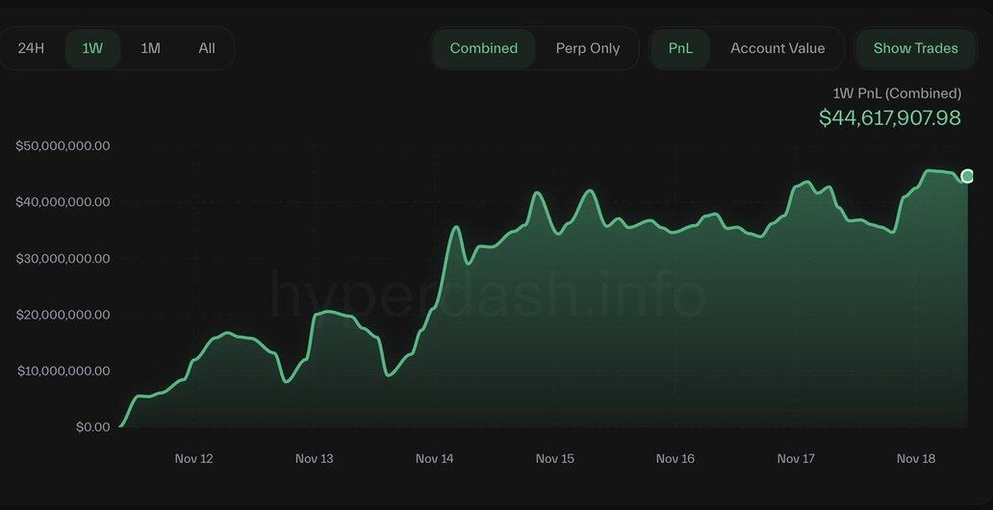Select Nov 14 on the date axis
The width and height of the screenshot is (993, 510).
[x=434, y=459]
